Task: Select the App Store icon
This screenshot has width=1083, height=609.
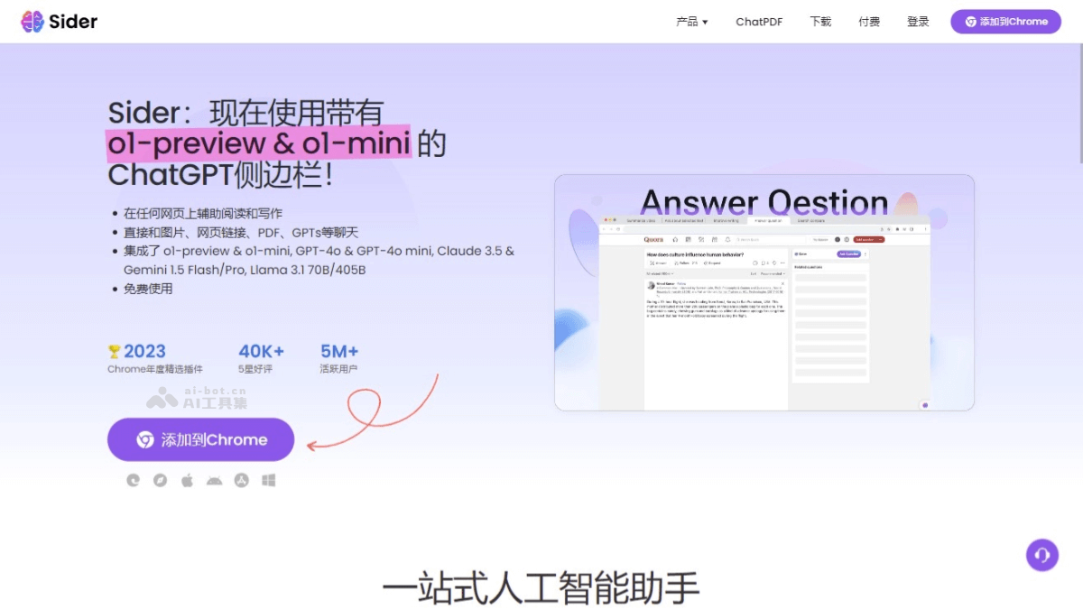Action: [241, 480]
